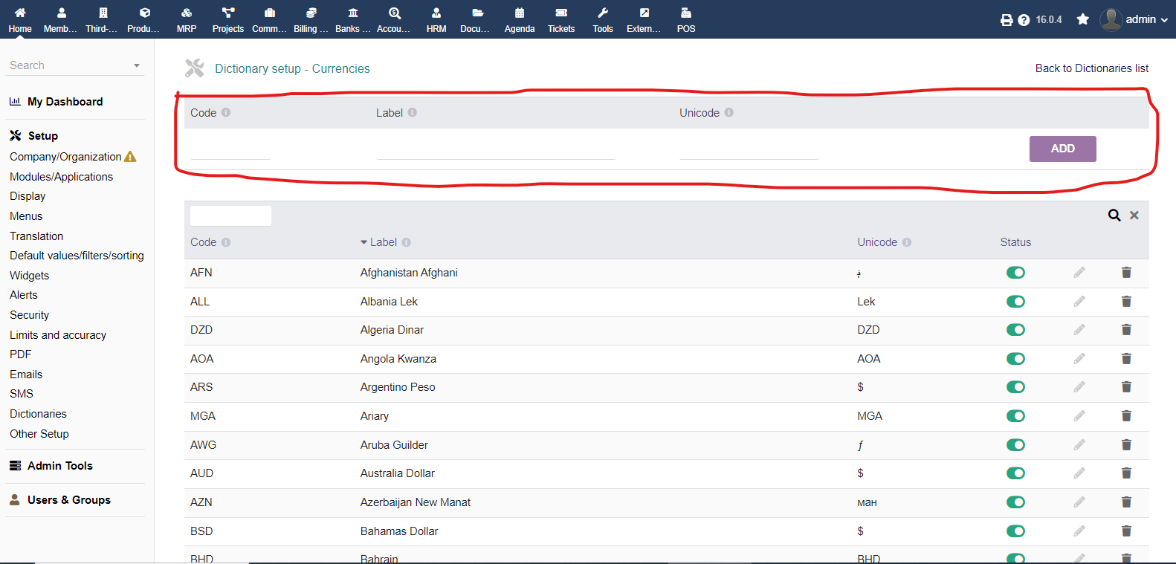Open the Third-parties module icon
Image resolution: width=1176 pixels, height=564 pixels.
(103, 13)
